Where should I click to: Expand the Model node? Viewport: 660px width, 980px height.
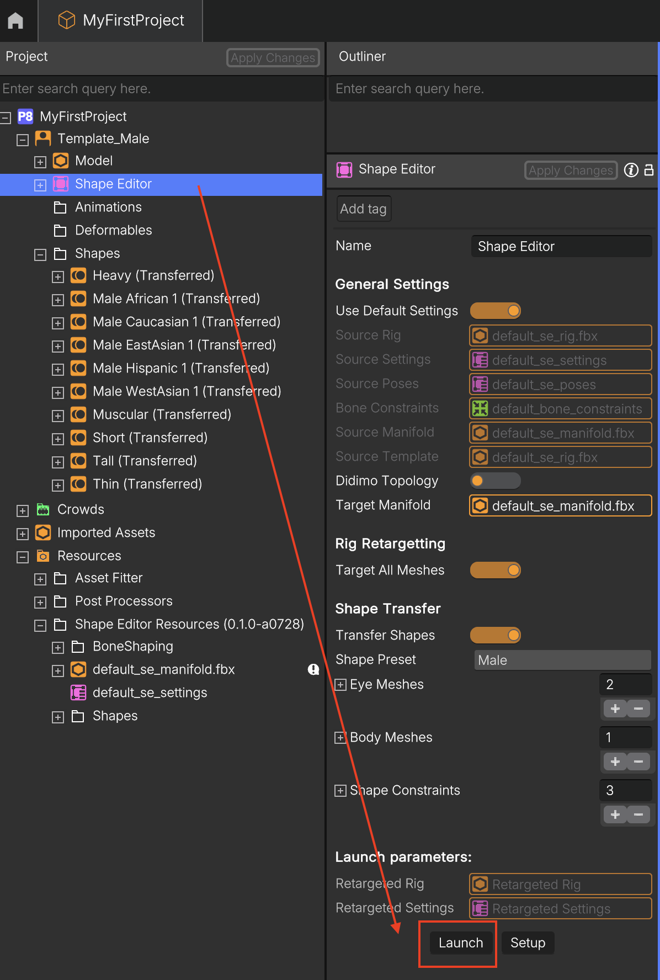[40, 162]
